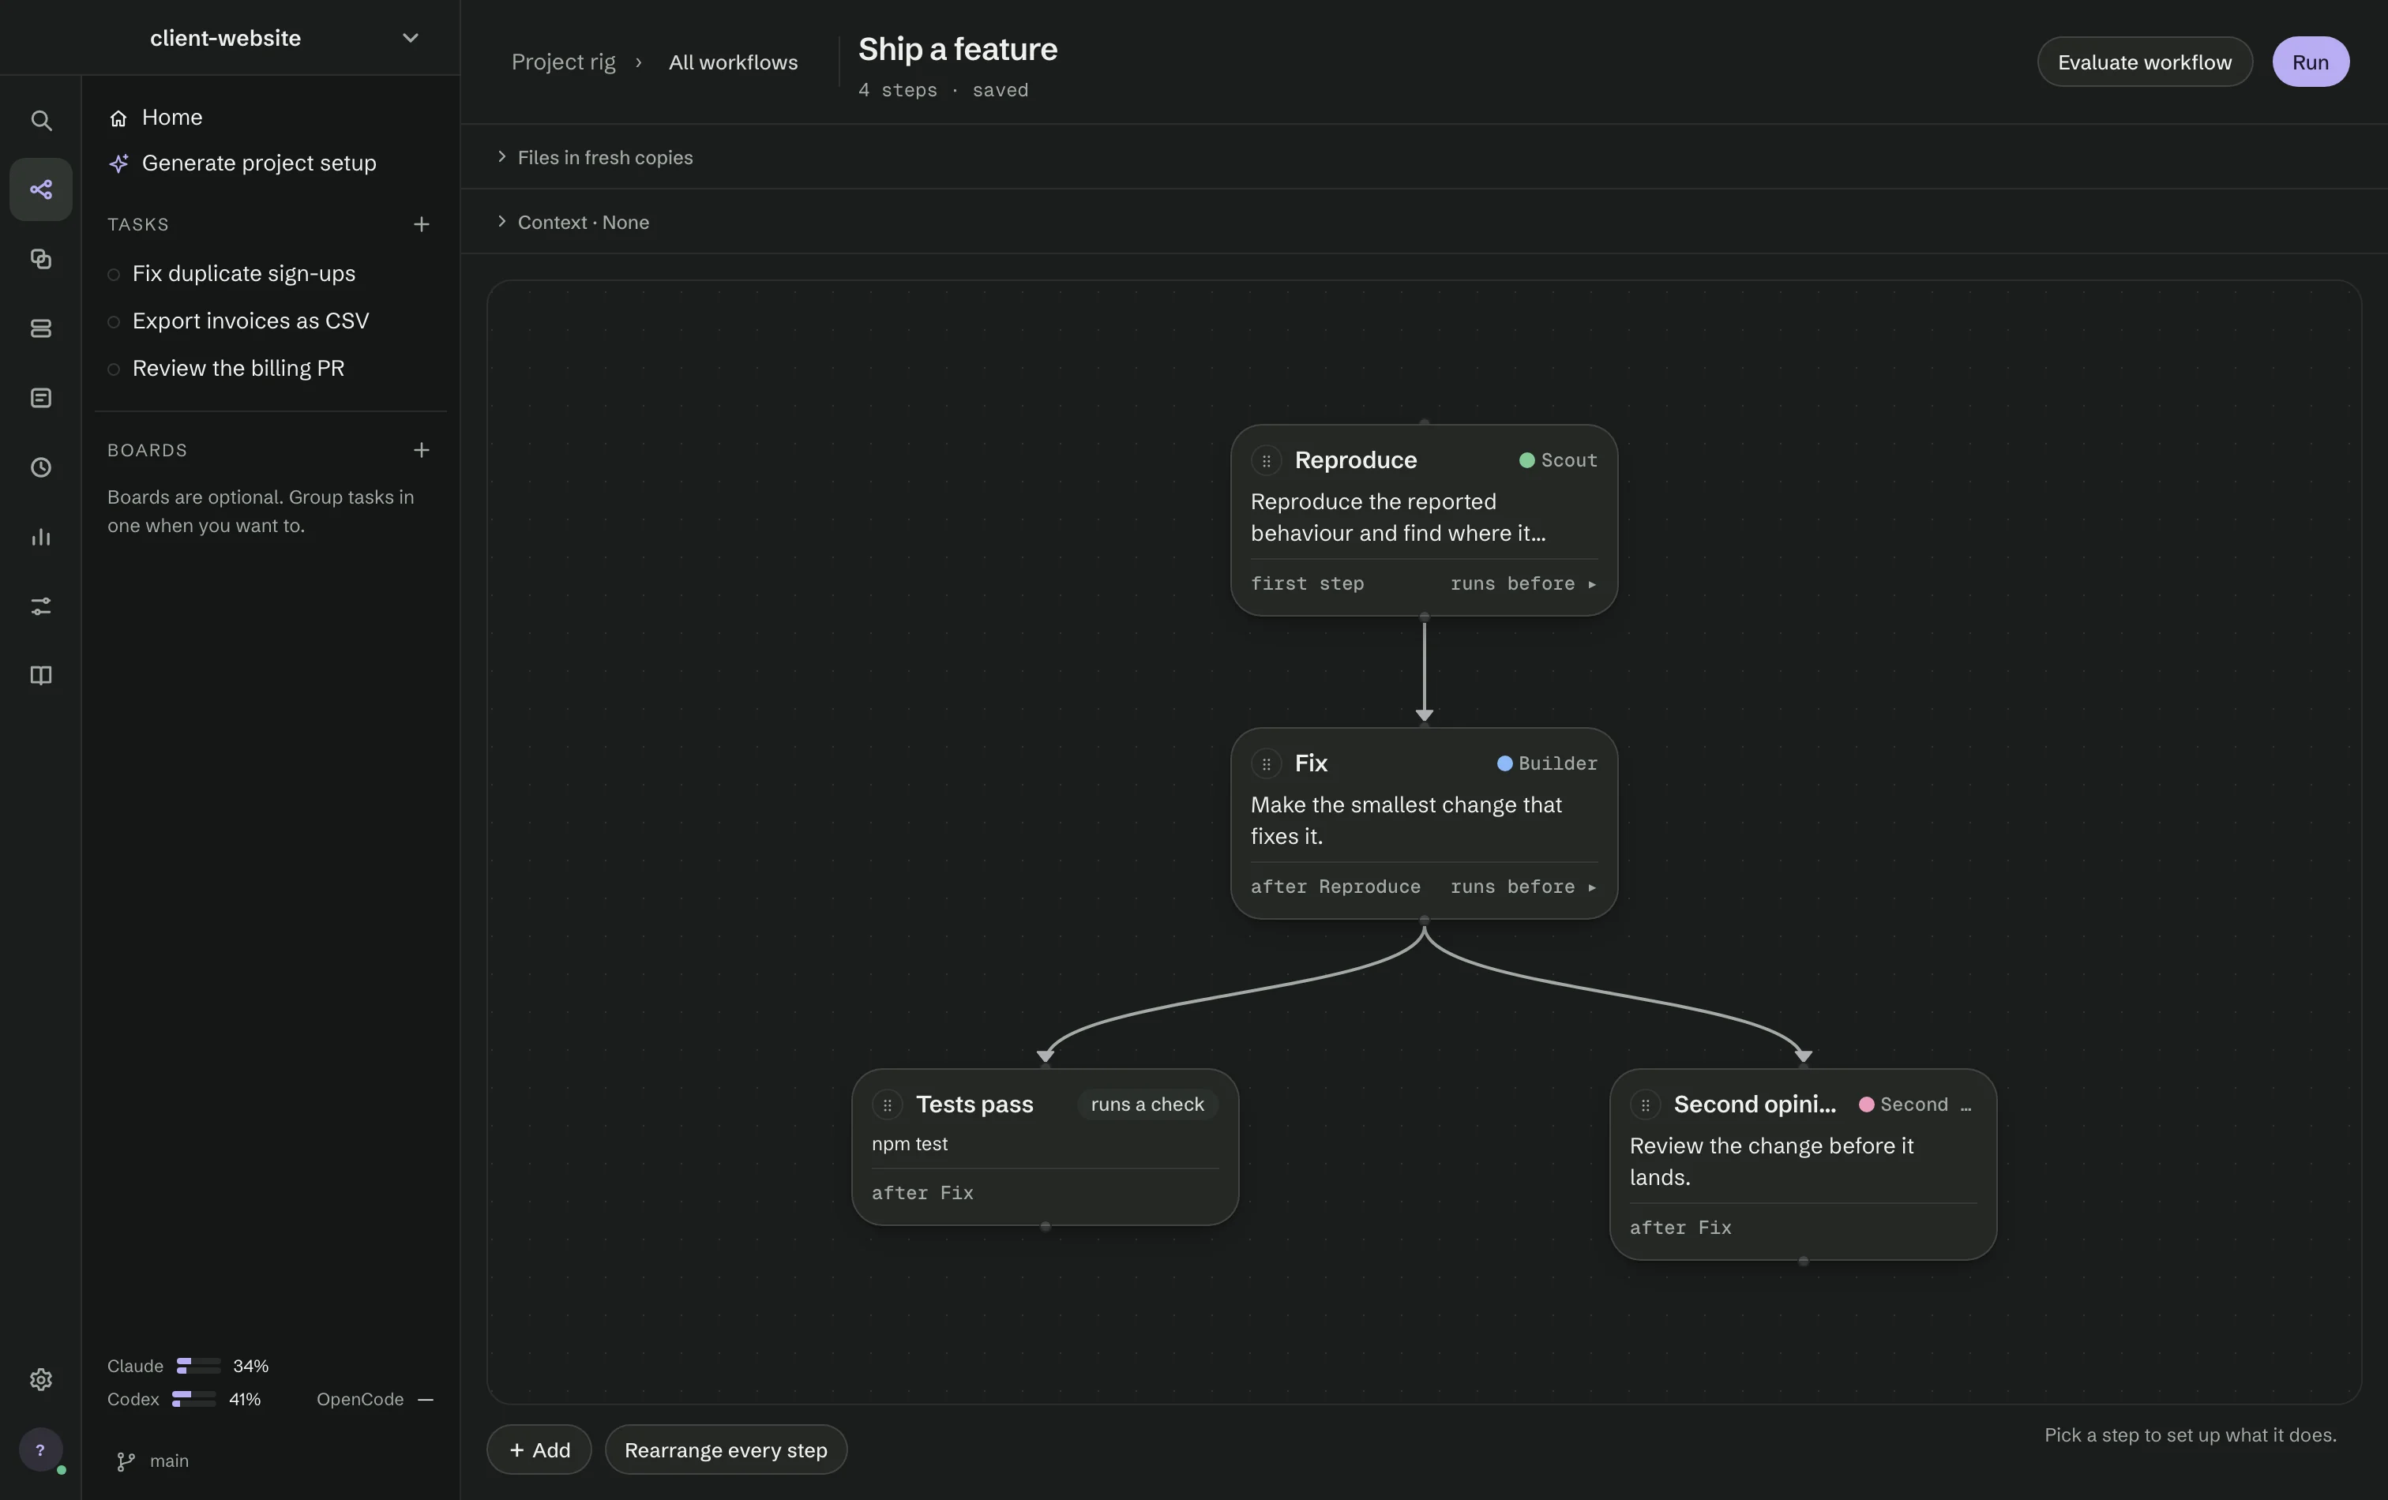Screen dimensions: 2388x1500
Task: Open the Review the billing PR task
Action: click(x=238, y=369)
